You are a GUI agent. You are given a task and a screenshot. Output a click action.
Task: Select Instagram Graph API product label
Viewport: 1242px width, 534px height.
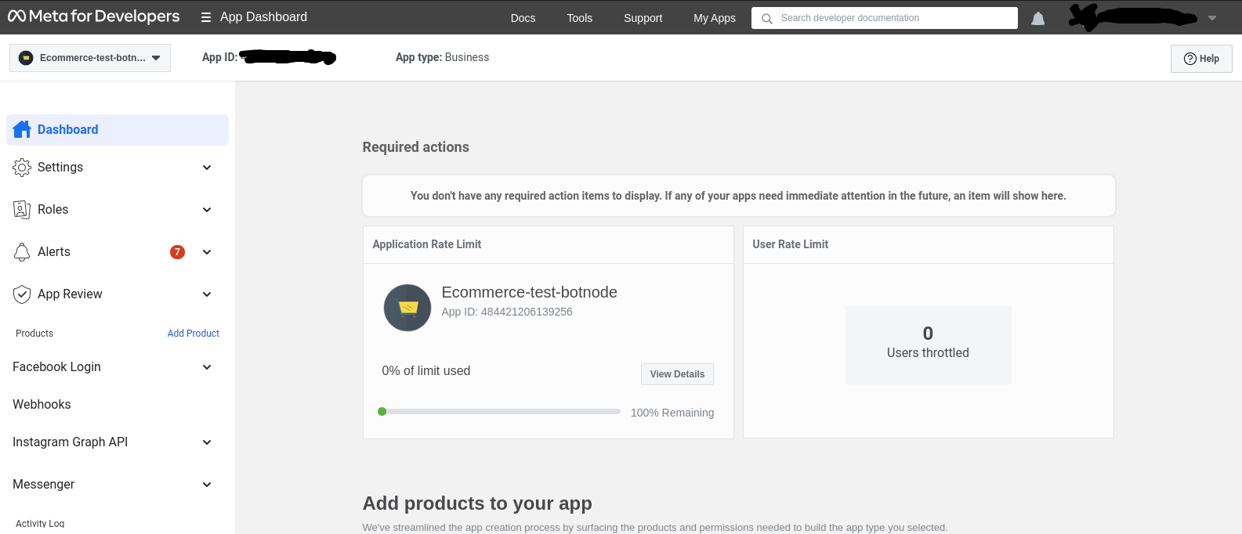pyautogui.click(x=71, y=442)
